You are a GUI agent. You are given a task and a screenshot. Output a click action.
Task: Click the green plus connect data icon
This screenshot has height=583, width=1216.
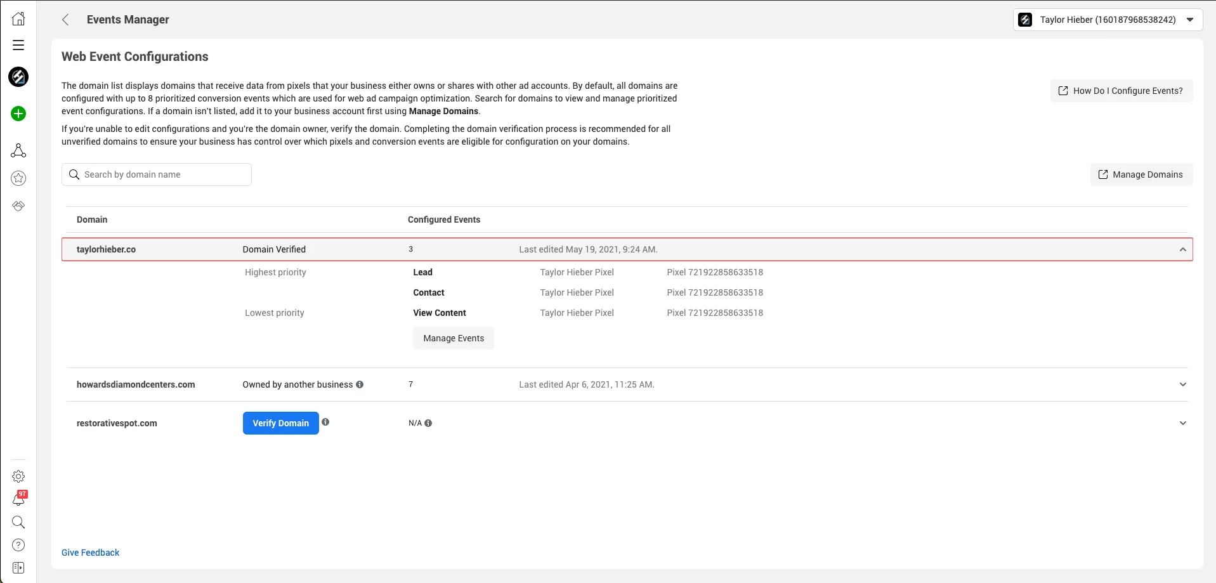[x=18, y=114]
